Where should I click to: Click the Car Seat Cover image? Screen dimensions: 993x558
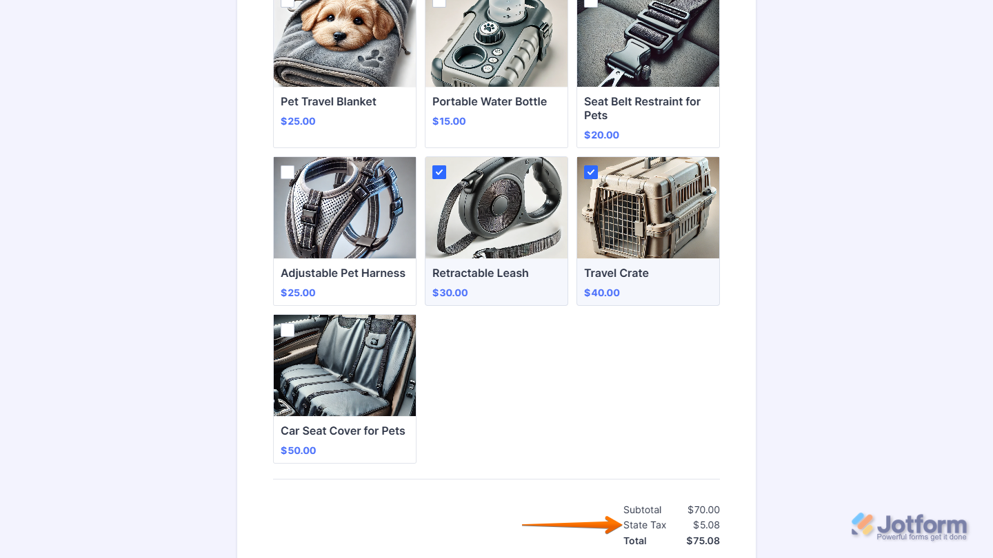click(345, 369)
